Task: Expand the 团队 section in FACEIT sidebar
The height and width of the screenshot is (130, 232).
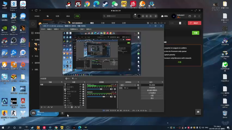Action: pyautogui.click(x=32, y=70)
